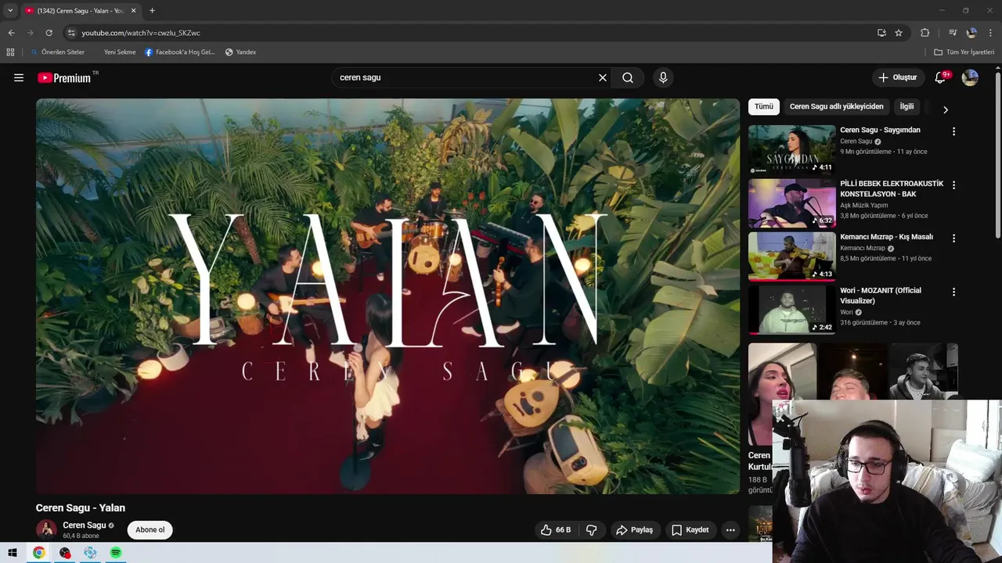Open Ceren Sagu channel name link

[84, 525]
